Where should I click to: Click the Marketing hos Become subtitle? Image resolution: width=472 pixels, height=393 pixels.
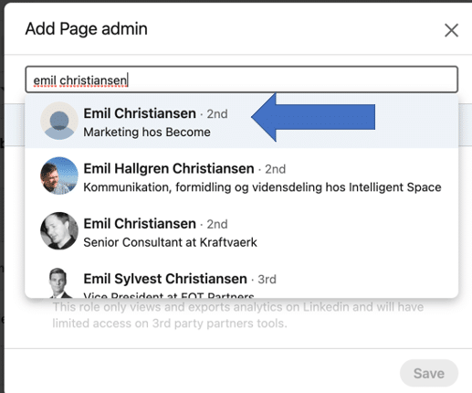pos(147,133)
